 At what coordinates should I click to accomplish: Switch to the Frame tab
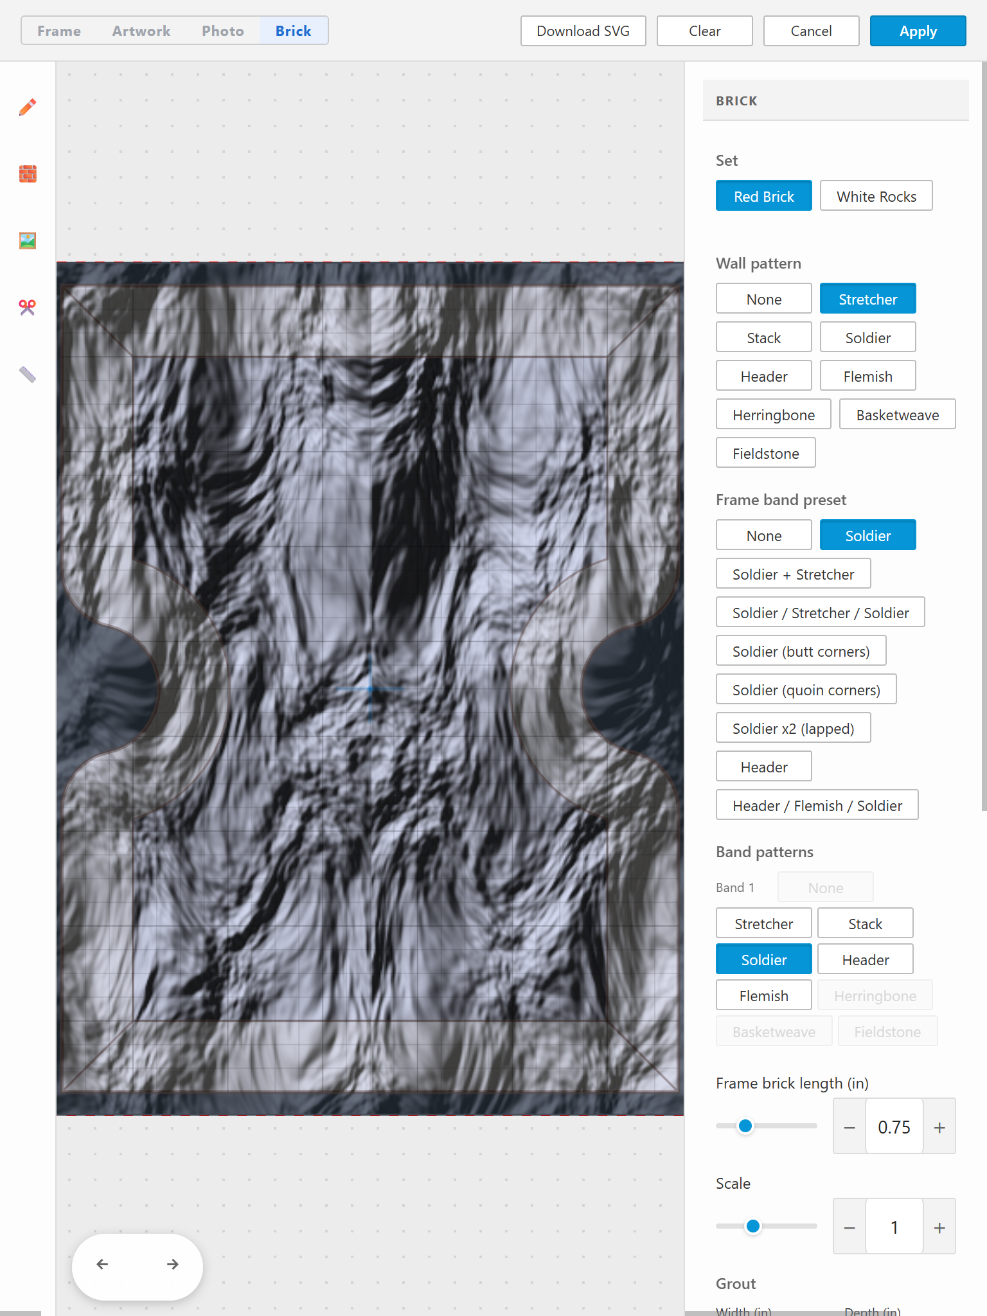pyautogui.click(x=59, y=31)
